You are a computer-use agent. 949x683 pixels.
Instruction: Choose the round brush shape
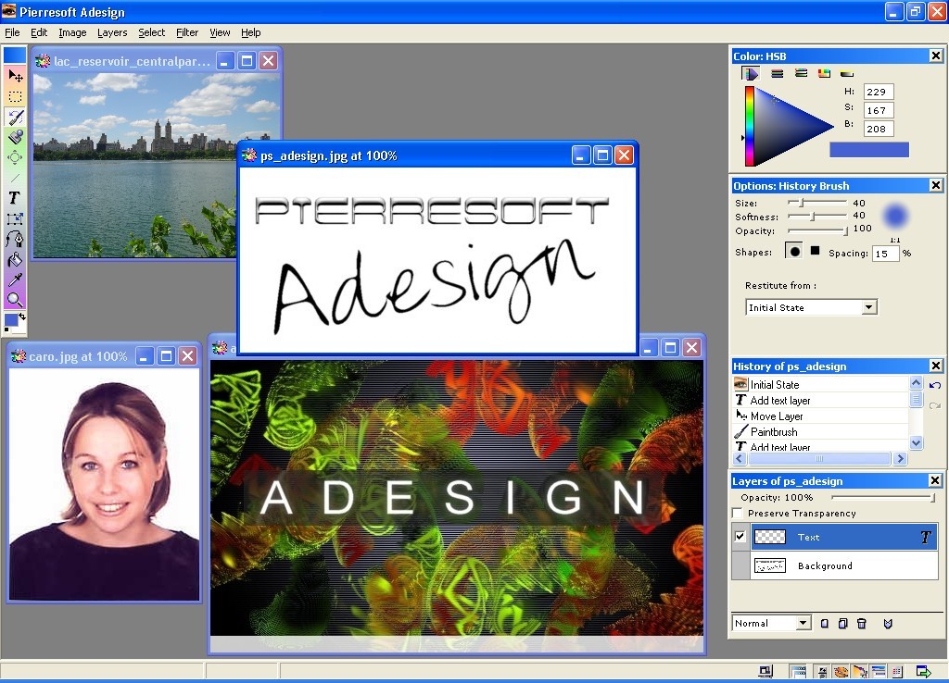point(794,251)
